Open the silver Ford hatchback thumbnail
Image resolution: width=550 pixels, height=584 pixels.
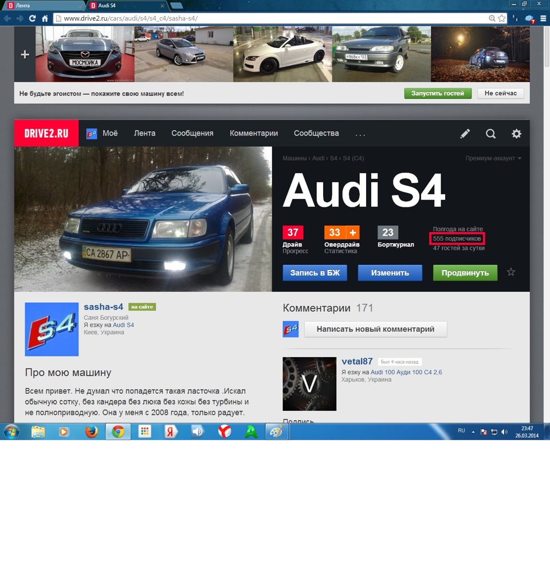(x=184, y=54)
